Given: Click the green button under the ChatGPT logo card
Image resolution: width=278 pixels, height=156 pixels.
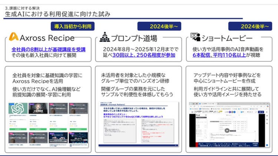Looking at the screenshot, I should [18, 129].
